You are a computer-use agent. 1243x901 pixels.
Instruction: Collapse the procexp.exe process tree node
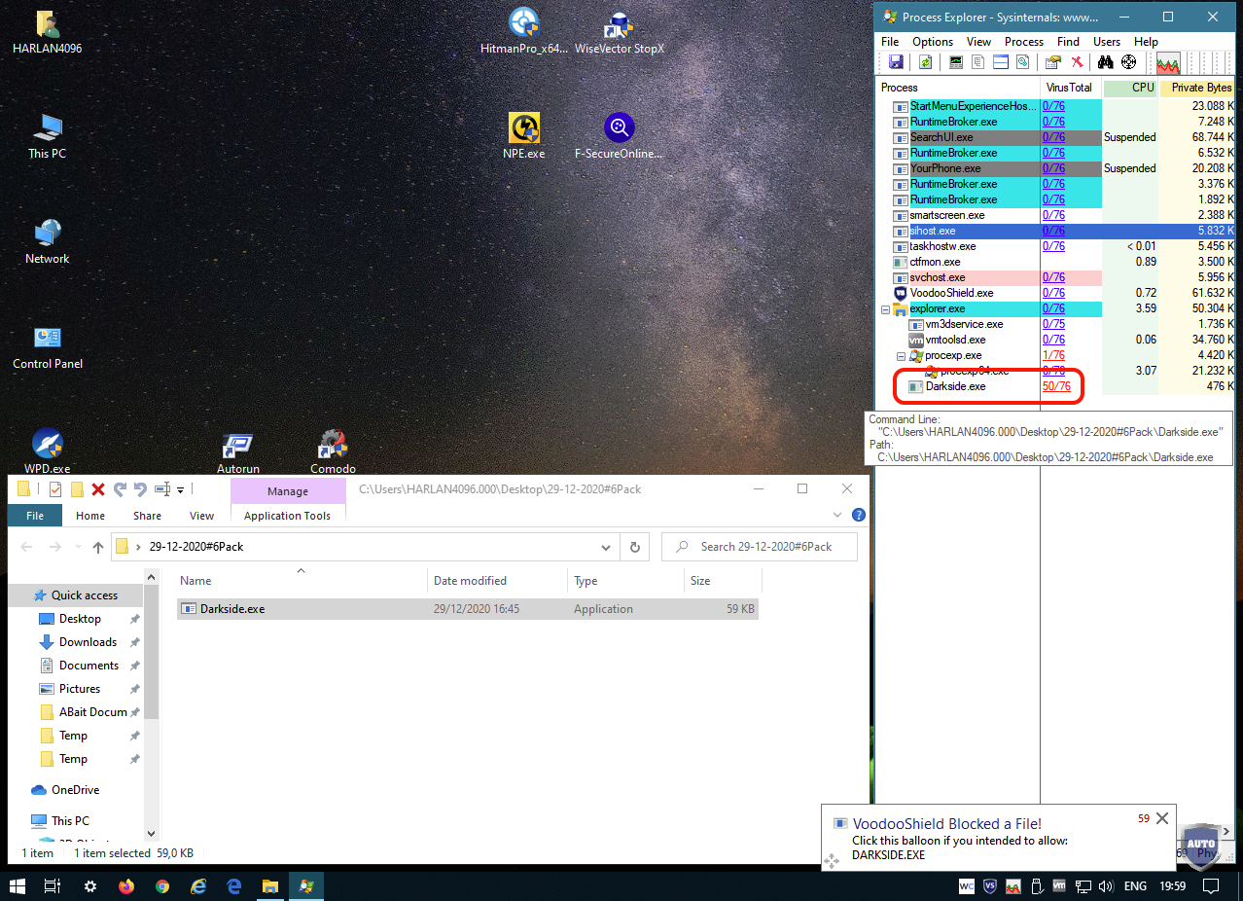[901, 355]
